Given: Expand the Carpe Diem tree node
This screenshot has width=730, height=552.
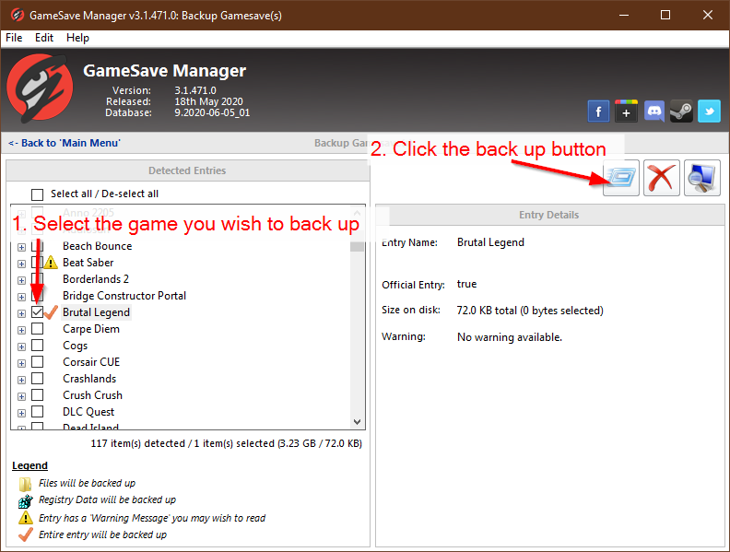Looking at the screenshot, I should tap(21, 330).
